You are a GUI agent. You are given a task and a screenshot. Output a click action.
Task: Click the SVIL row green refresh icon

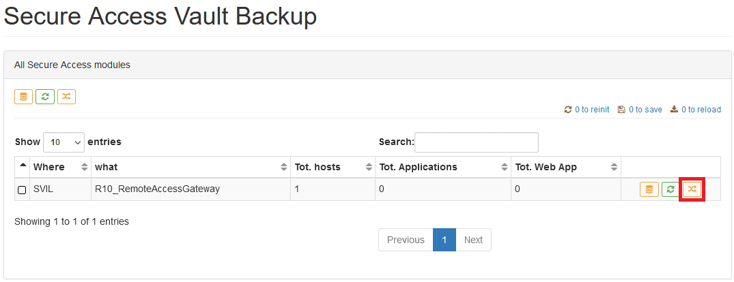[671, 189]
